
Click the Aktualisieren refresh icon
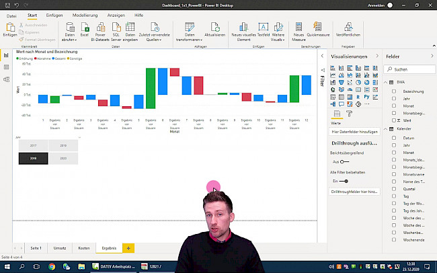pyautogui.click(x=215, y=27)
